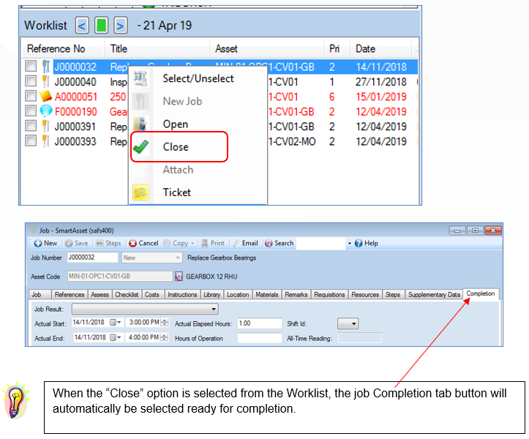Go to the next Worklist day arrow
This screenshot has width=529, height=439.
pos(121,26)
